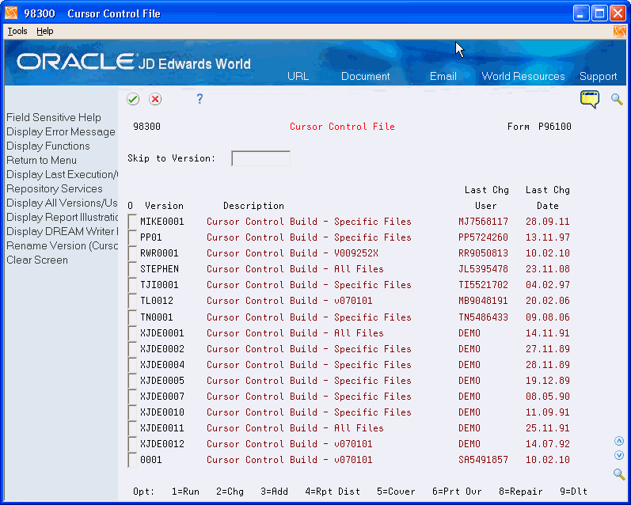Select Display Last Execution option

point(62,175)
